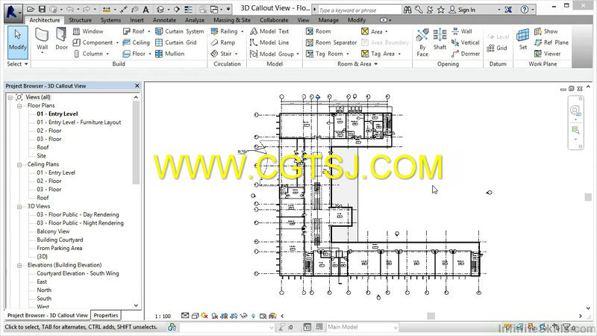This screenshot has height=336, width=597.
Task: Click the 1 : 100 view scale button
Action: [x=163, y=316]
